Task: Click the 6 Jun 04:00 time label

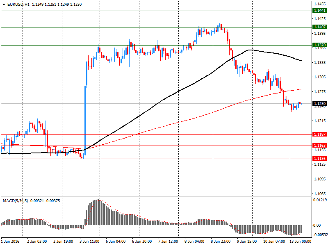Action: [116, 241]
